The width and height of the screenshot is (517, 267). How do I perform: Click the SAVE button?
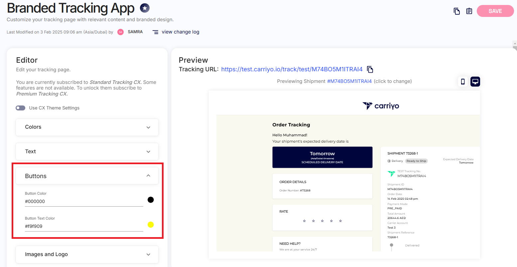tap(495, 11)
